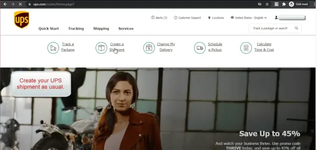Click the Create a Shipment box icon
The height and width of the screenshot is (150, 317).
[x=101, y=48]
